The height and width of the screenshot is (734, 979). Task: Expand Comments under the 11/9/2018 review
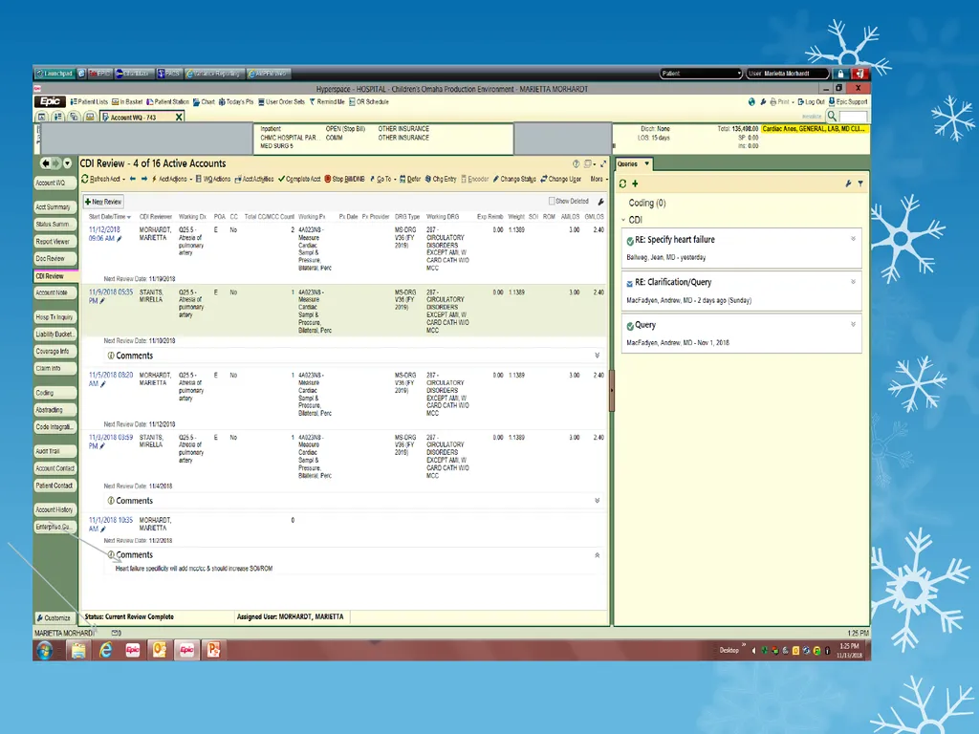pyautogui.click(x=597, y=356)
